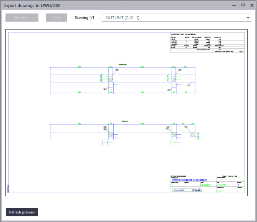Click the Bottom view drawing in preview

point(122,79)
